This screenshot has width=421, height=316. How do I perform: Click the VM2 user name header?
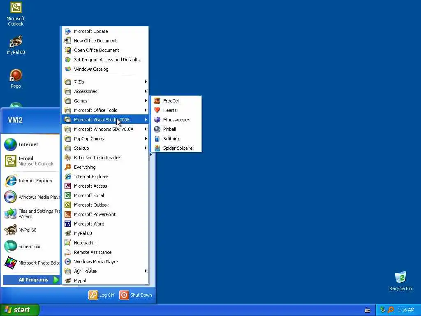(x=15, y=120)
